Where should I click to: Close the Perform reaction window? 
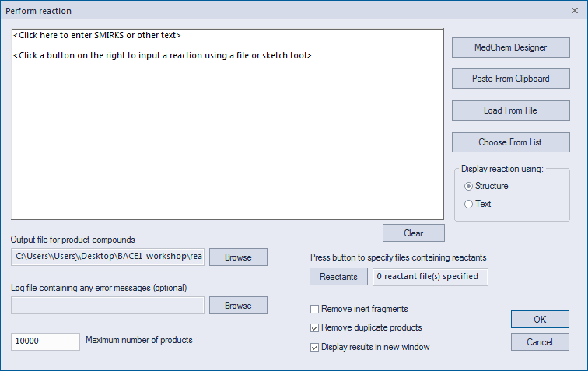575,11
